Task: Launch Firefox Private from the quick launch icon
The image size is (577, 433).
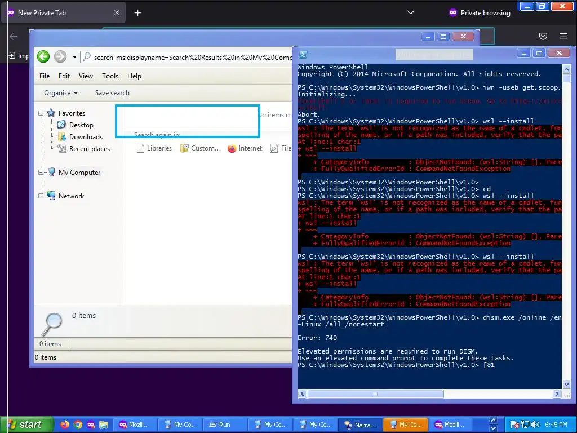Action: tap(91, 425)
